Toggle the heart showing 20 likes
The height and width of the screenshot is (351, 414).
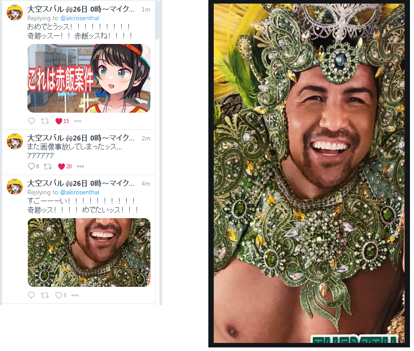[62, 167]
